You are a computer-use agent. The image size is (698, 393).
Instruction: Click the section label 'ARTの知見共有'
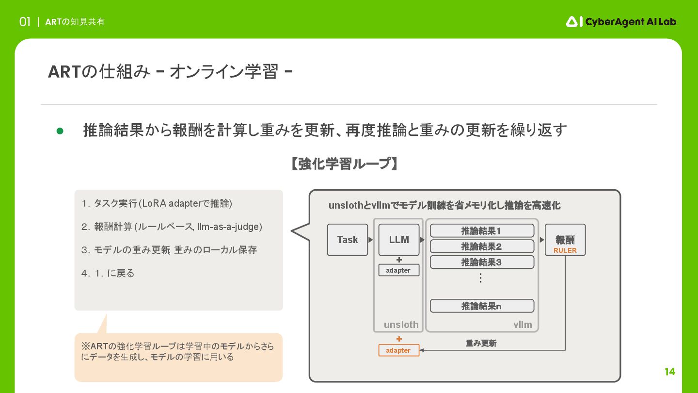pos(75,22)
